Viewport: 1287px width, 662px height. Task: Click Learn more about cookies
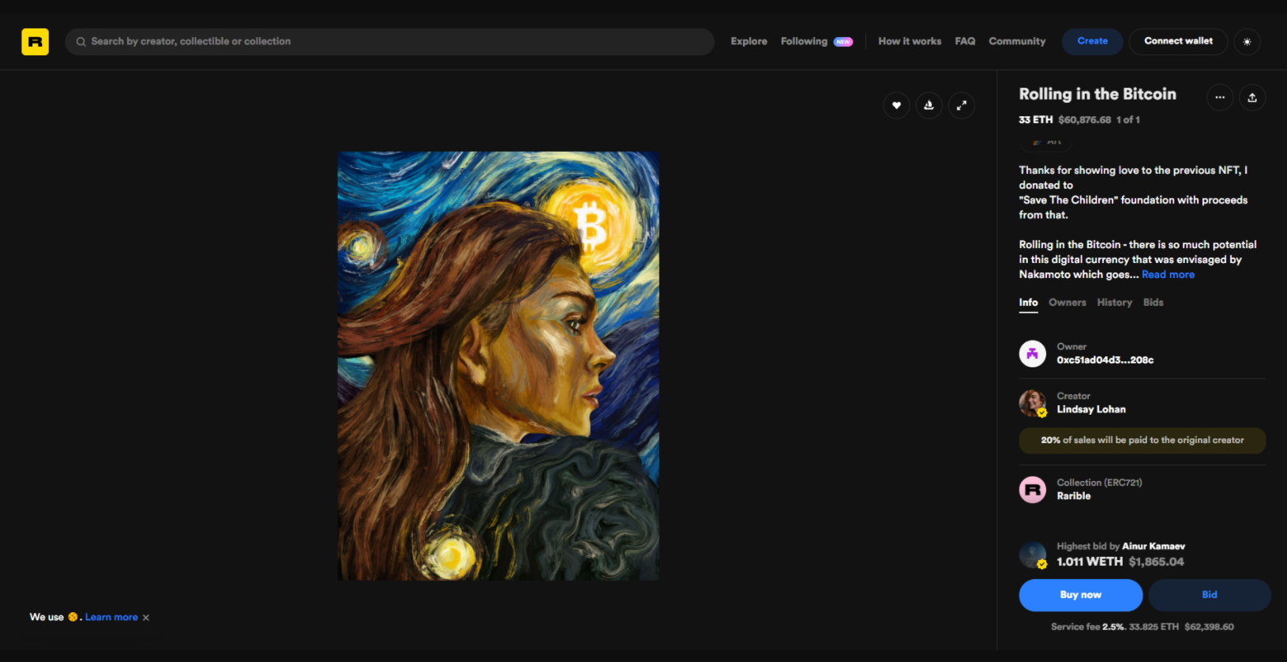(x=111, y=617)
